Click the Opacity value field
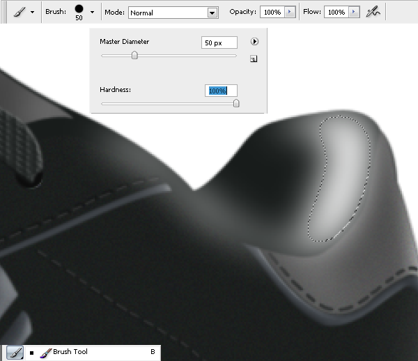Screen dimensions: 418x361 tap(272, 13)
